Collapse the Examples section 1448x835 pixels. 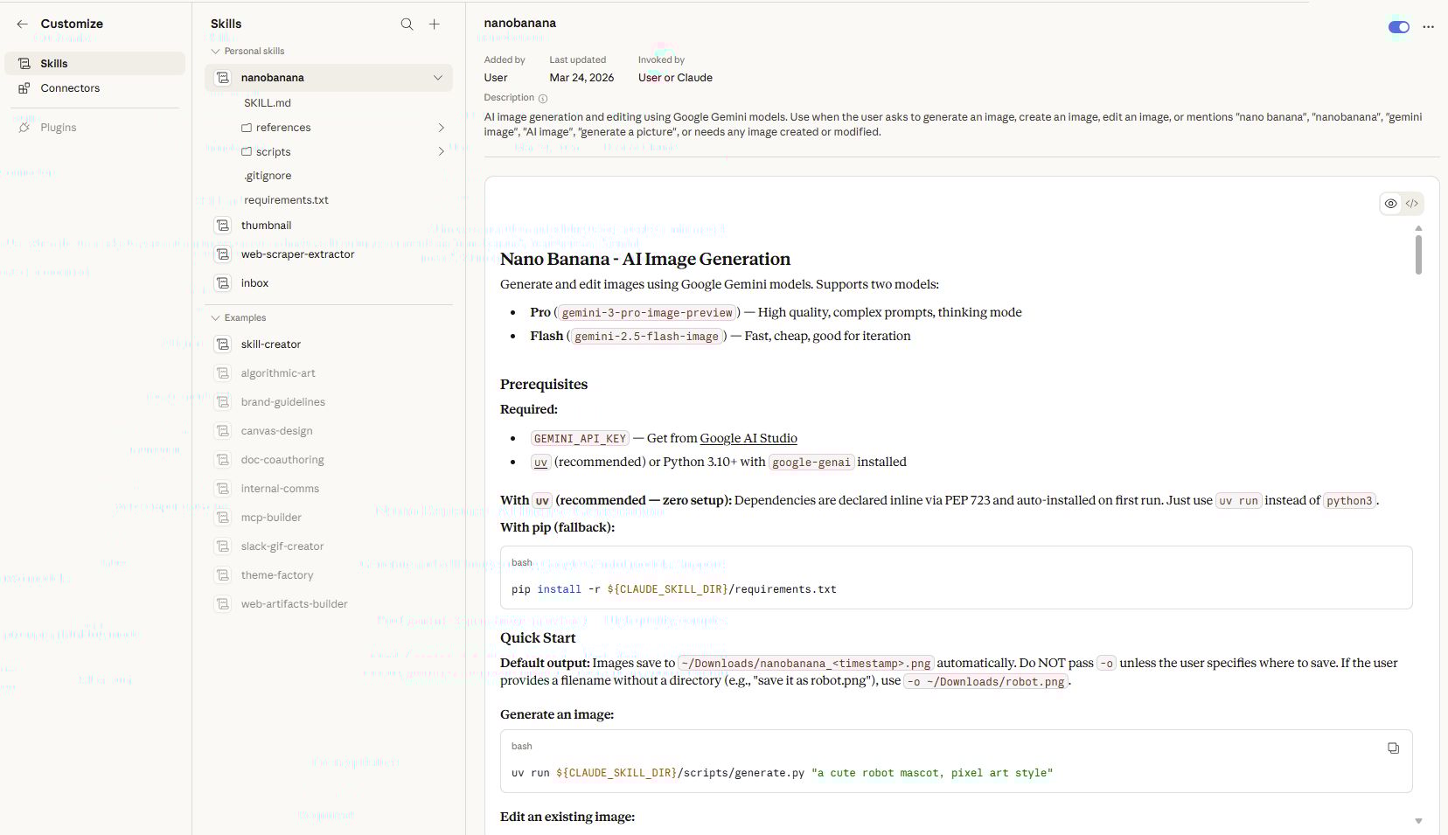pyautogui.click(x=215, y=317)
